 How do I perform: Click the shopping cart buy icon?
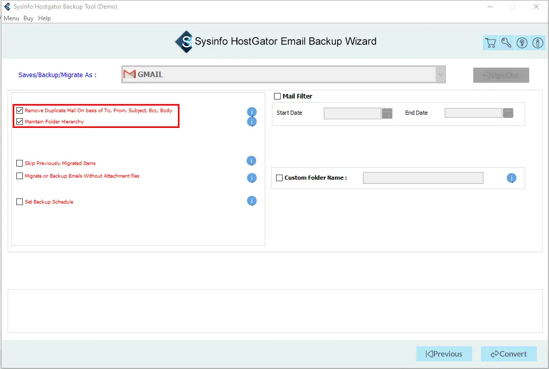(x=491, y=43)
